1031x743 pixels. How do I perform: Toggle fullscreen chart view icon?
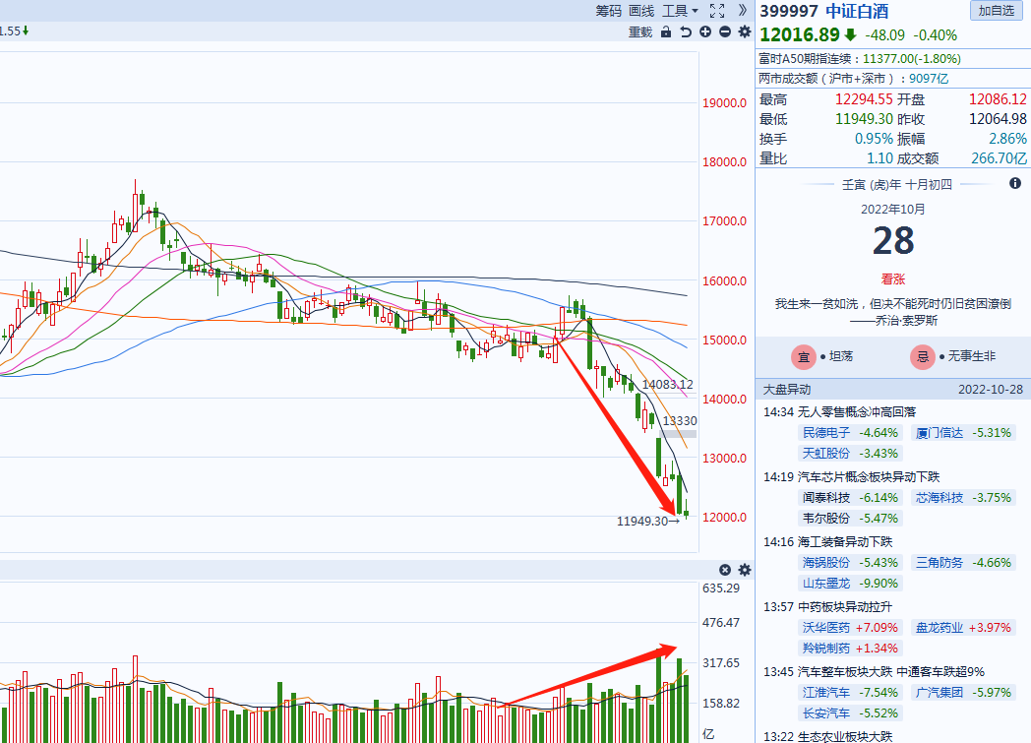point(717,11)
